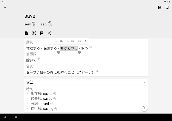Tap the 過去形: saved entry

pos(42,98)
